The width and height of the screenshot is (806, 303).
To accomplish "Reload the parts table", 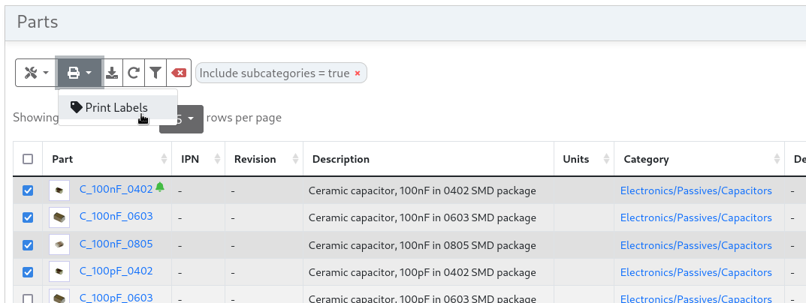I will [134, 73].
